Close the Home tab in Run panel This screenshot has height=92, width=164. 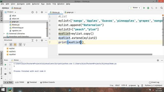(x=20, y=60)
